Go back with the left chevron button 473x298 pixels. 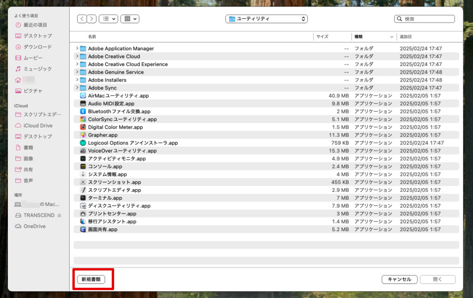pyautogui.click(x=82, y=18)
